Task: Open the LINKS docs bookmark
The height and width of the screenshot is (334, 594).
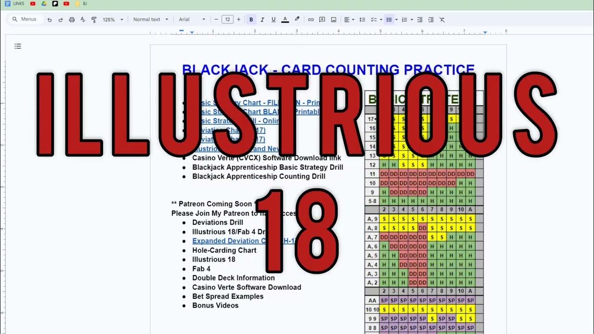Action: pyautogui.click(x=14, y=4)
